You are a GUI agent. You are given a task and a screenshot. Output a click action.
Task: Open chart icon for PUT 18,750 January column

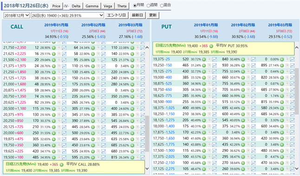(x=215, y=90)
